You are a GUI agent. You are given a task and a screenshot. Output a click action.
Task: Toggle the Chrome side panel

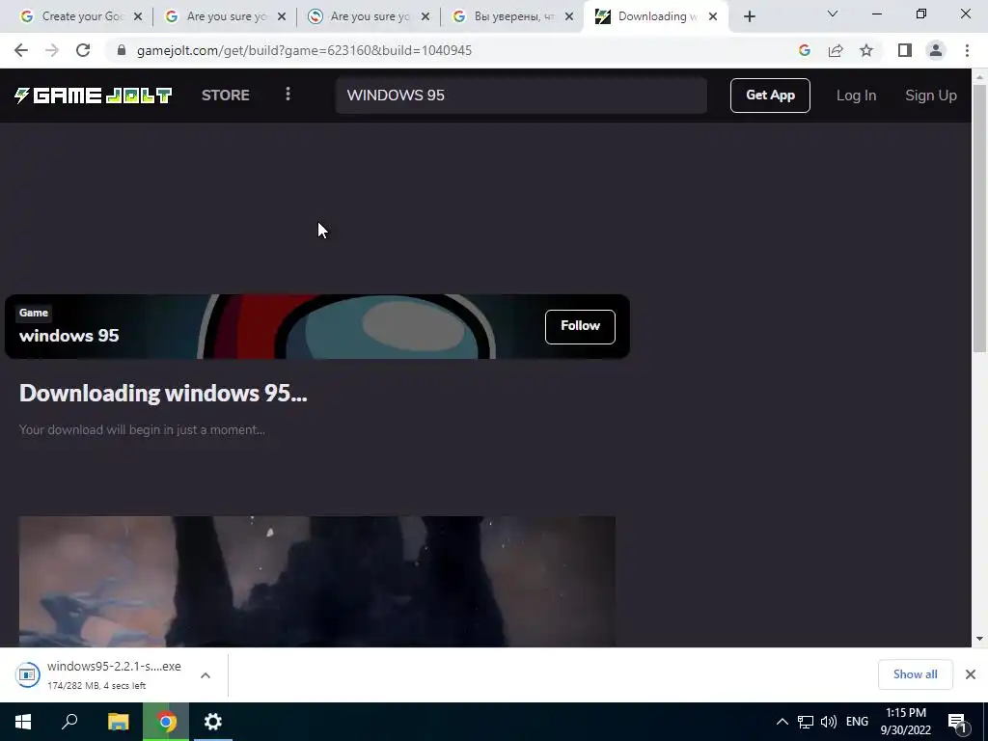click(905, 50)
